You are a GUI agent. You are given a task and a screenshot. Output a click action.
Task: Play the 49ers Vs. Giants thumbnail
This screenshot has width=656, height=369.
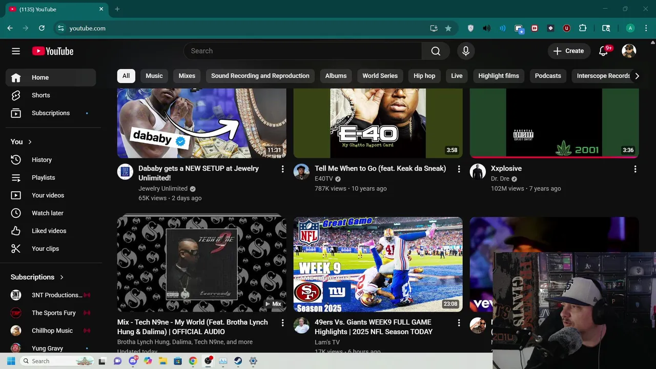[x=378, y=264]
